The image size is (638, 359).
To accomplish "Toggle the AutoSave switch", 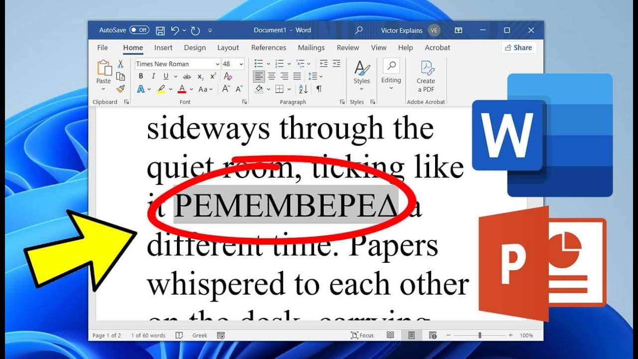I will pyautogui.click(x=139, y=30).
